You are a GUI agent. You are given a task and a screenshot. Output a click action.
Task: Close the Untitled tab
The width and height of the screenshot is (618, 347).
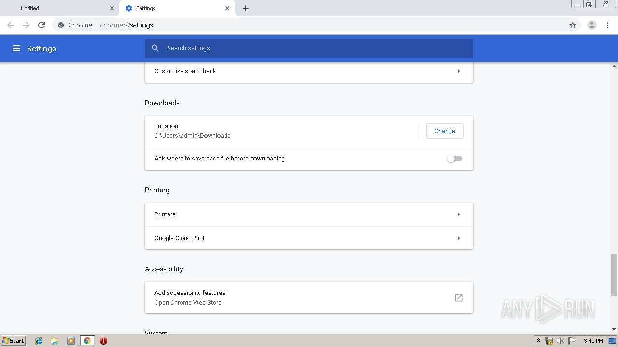pos(112,8)
